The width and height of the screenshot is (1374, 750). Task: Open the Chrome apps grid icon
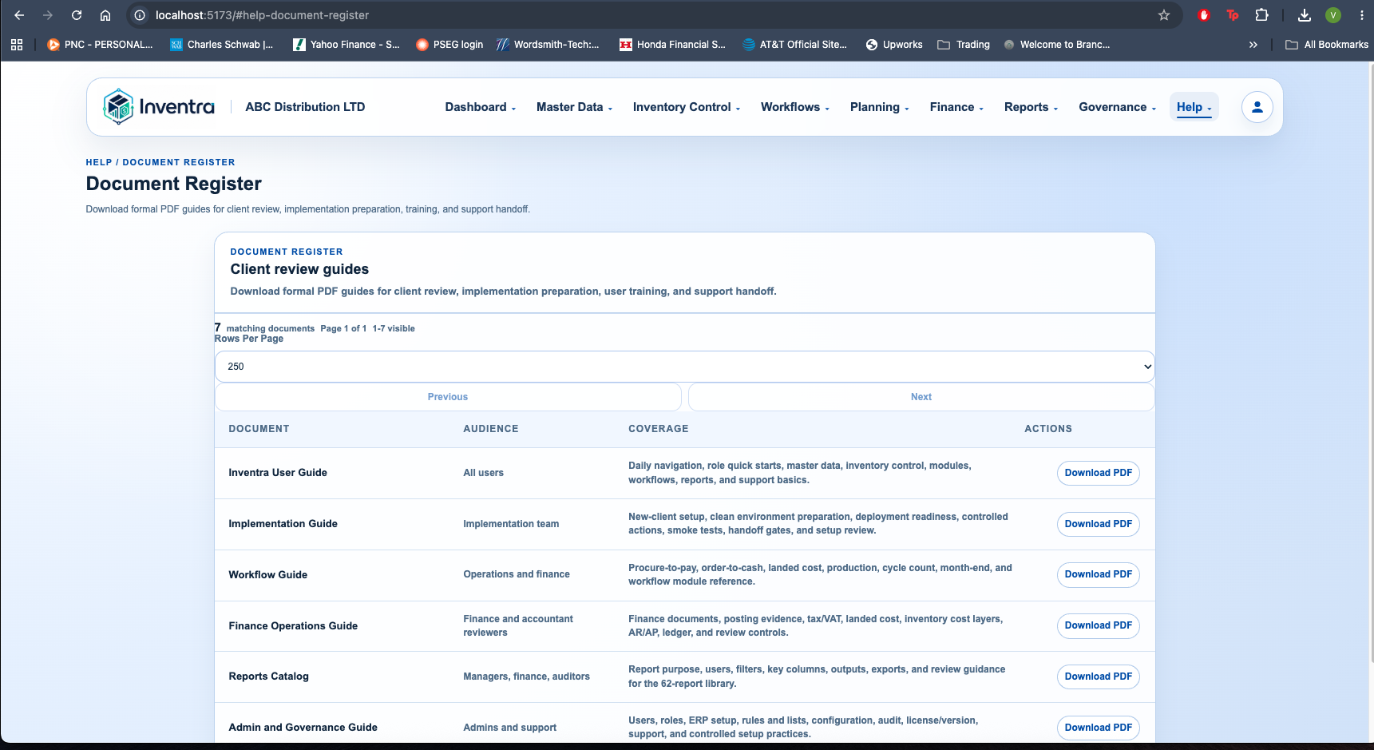click(x=17, y=45)
